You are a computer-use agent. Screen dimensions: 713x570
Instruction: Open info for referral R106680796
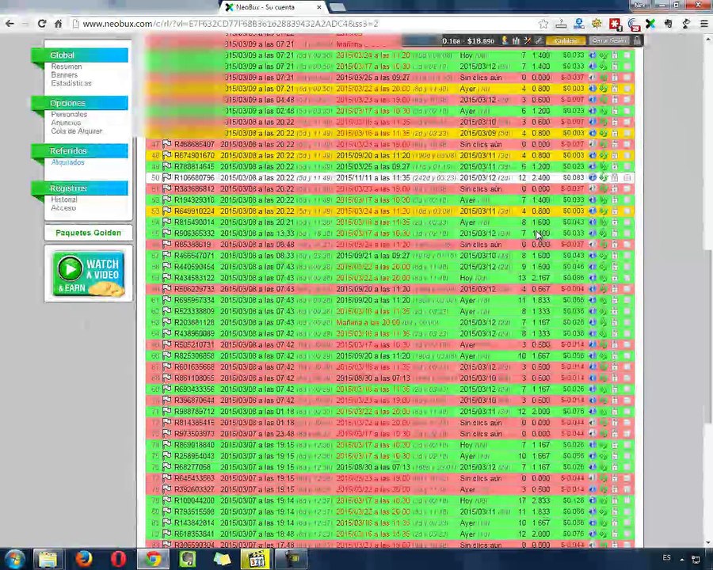tap(593, 177)
